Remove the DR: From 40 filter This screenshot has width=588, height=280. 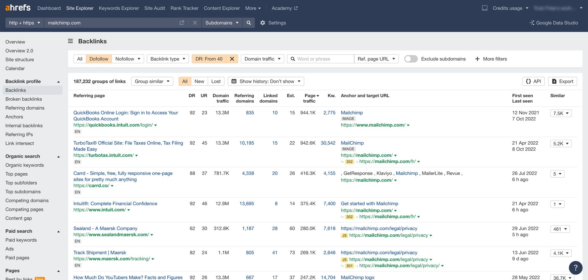pos(232,59)
